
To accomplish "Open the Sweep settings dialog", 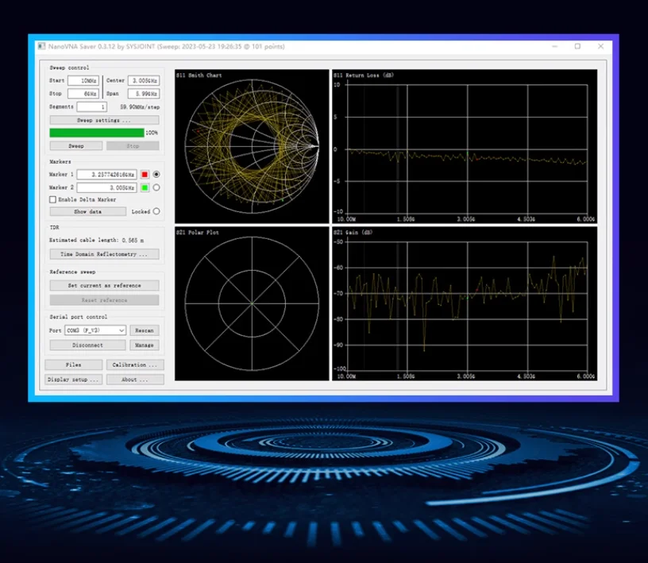I will pyautogui.click(x=104, y=120).
